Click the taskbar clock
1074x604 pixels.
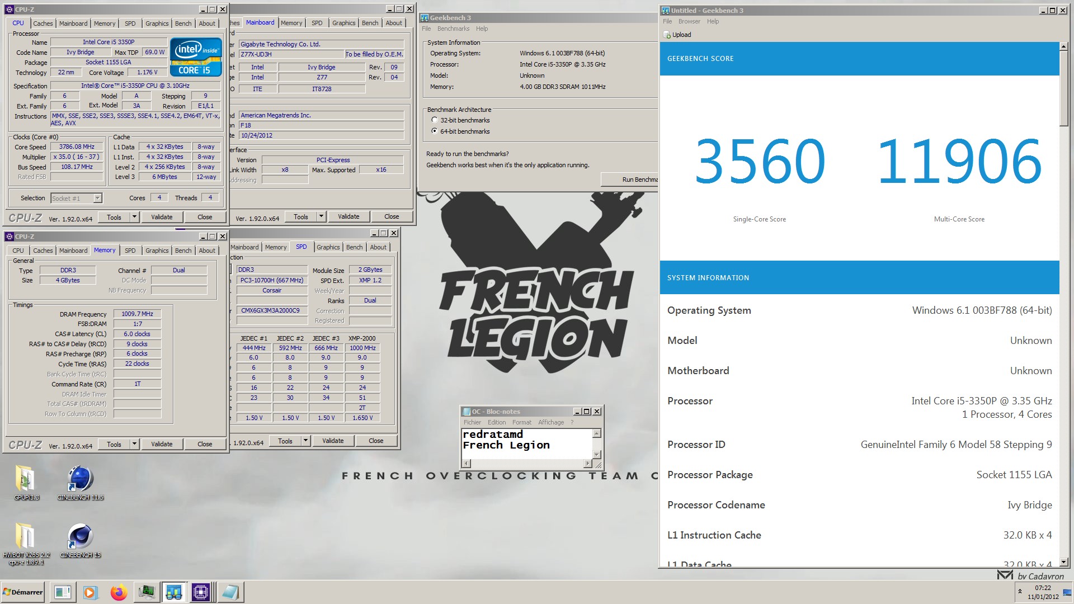tap(1043, 592)
